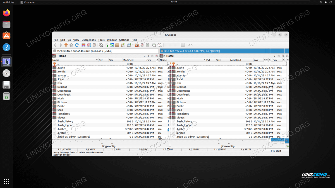Click the green plus zoom-in icon
Image resolution: width=335 pixels, height=188 pixels.
[154, 45]
